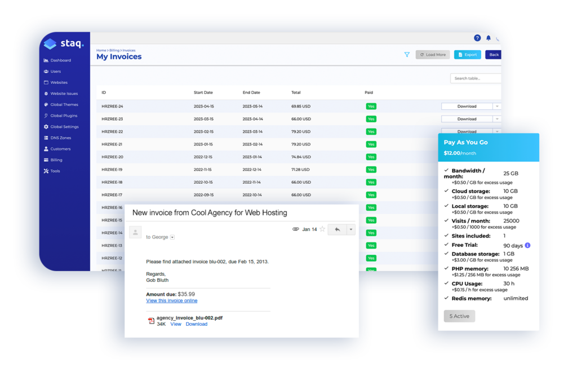Select the Users sidebar icon
The height and width of the screenshot is (385, 577).
[56, 71]
